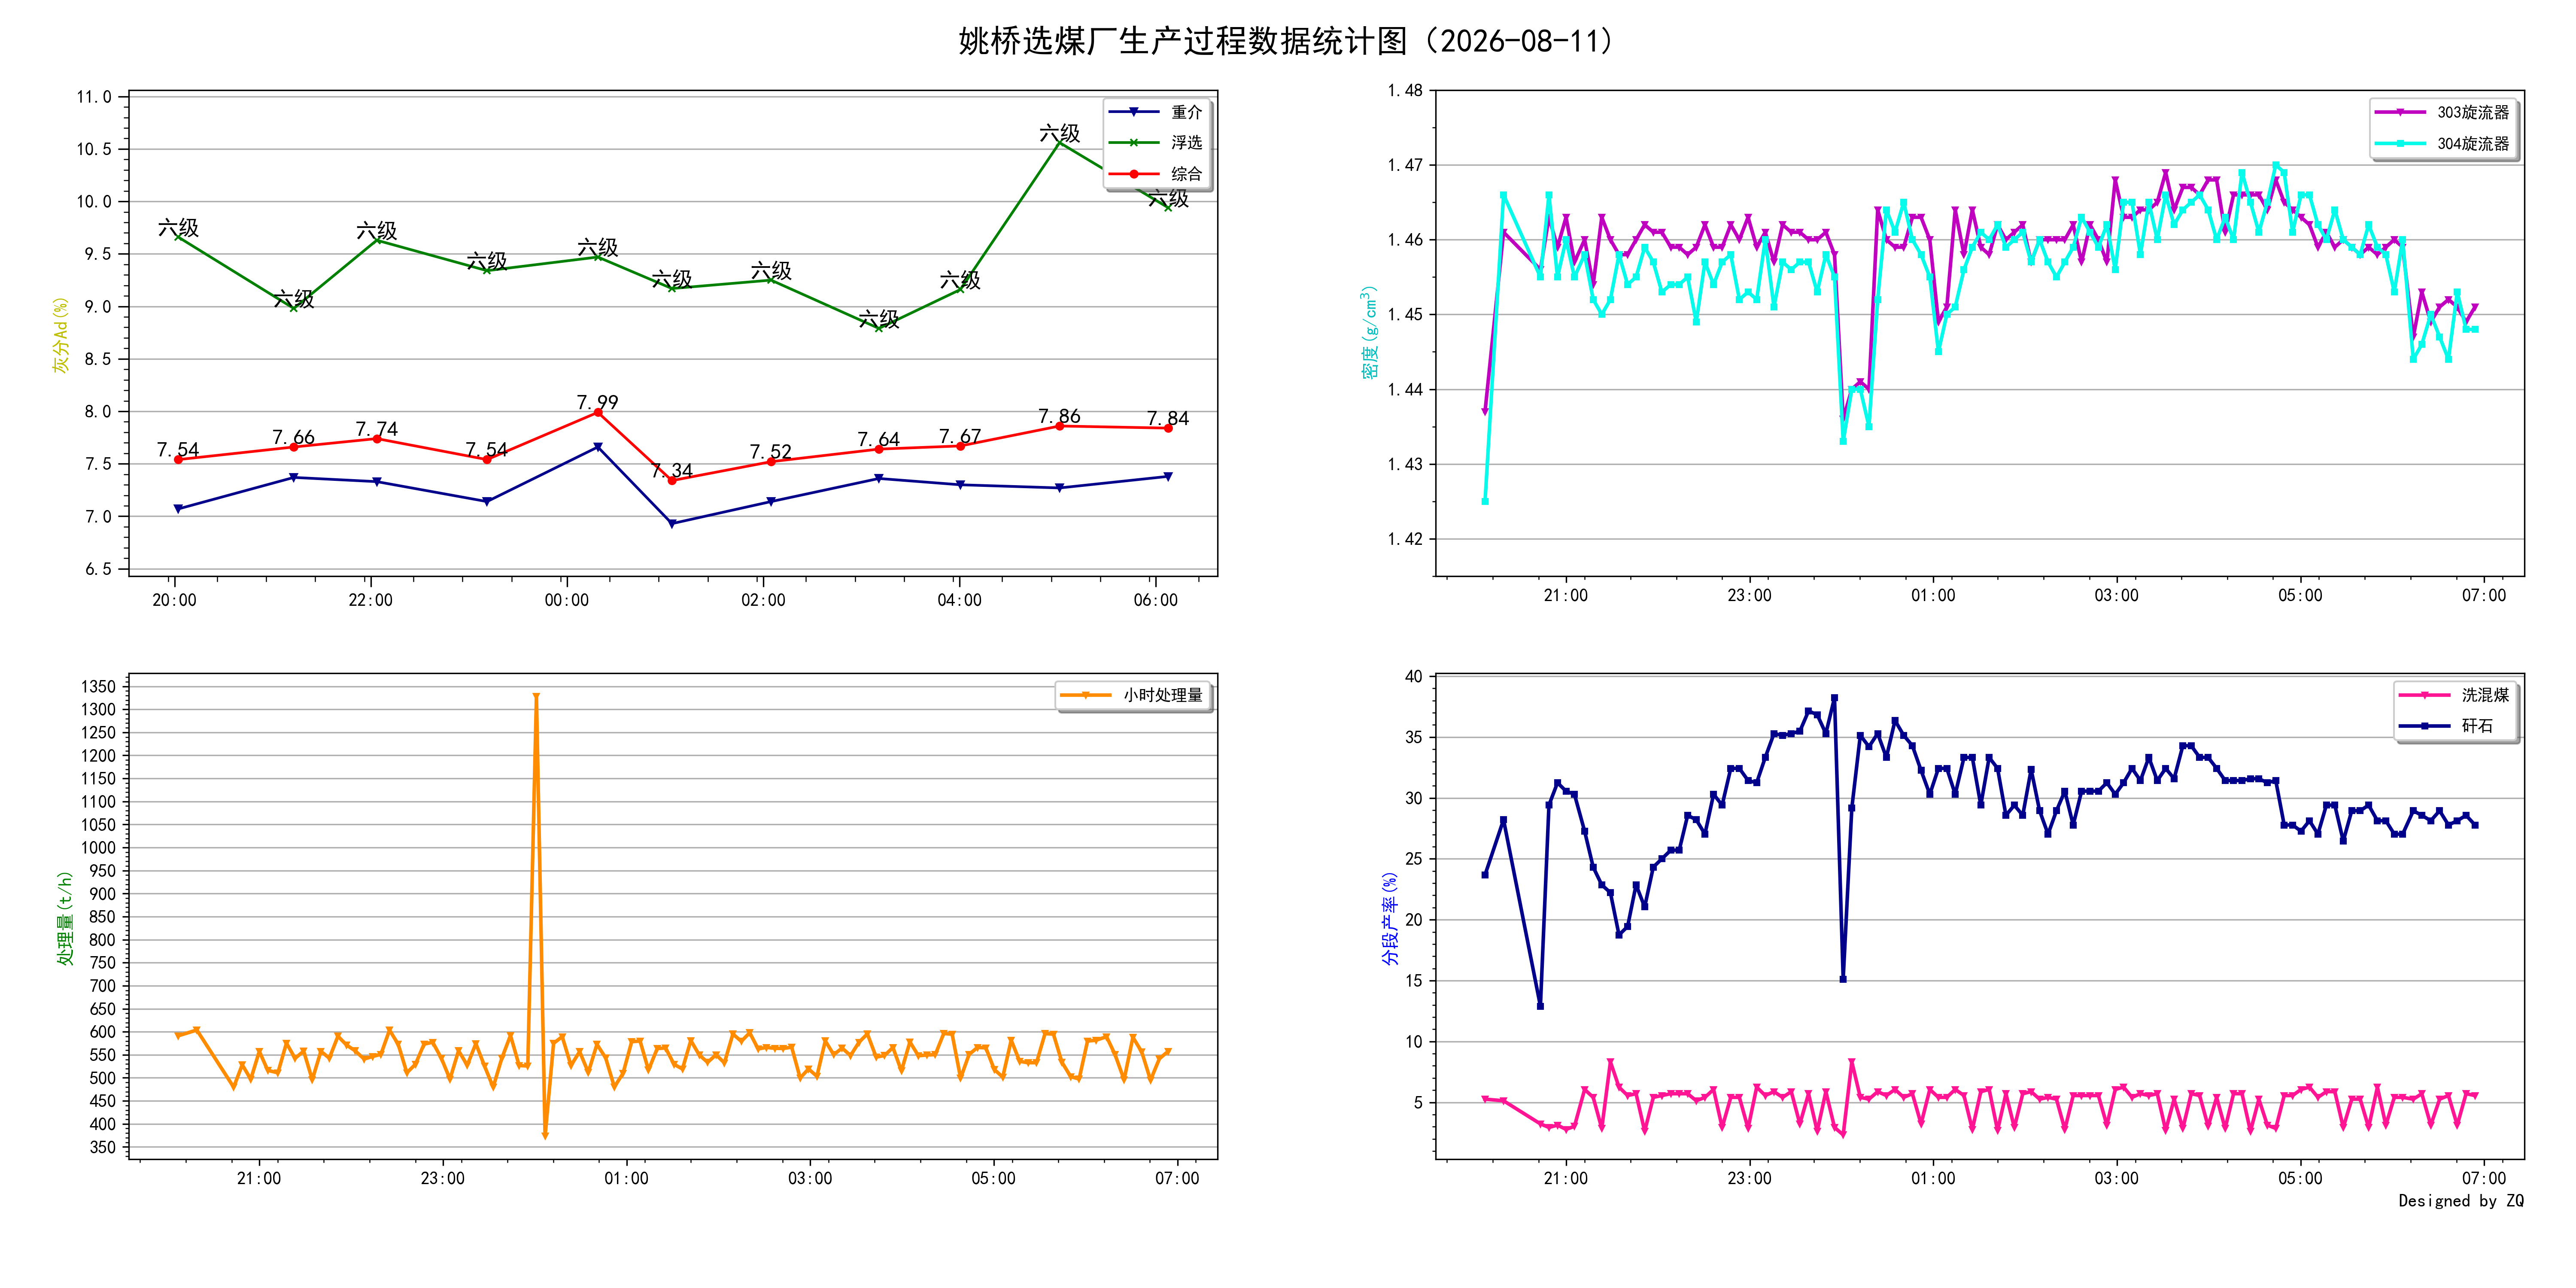
Task: Click the "Designed by ZQ" credit text
Action: 2461,1200
